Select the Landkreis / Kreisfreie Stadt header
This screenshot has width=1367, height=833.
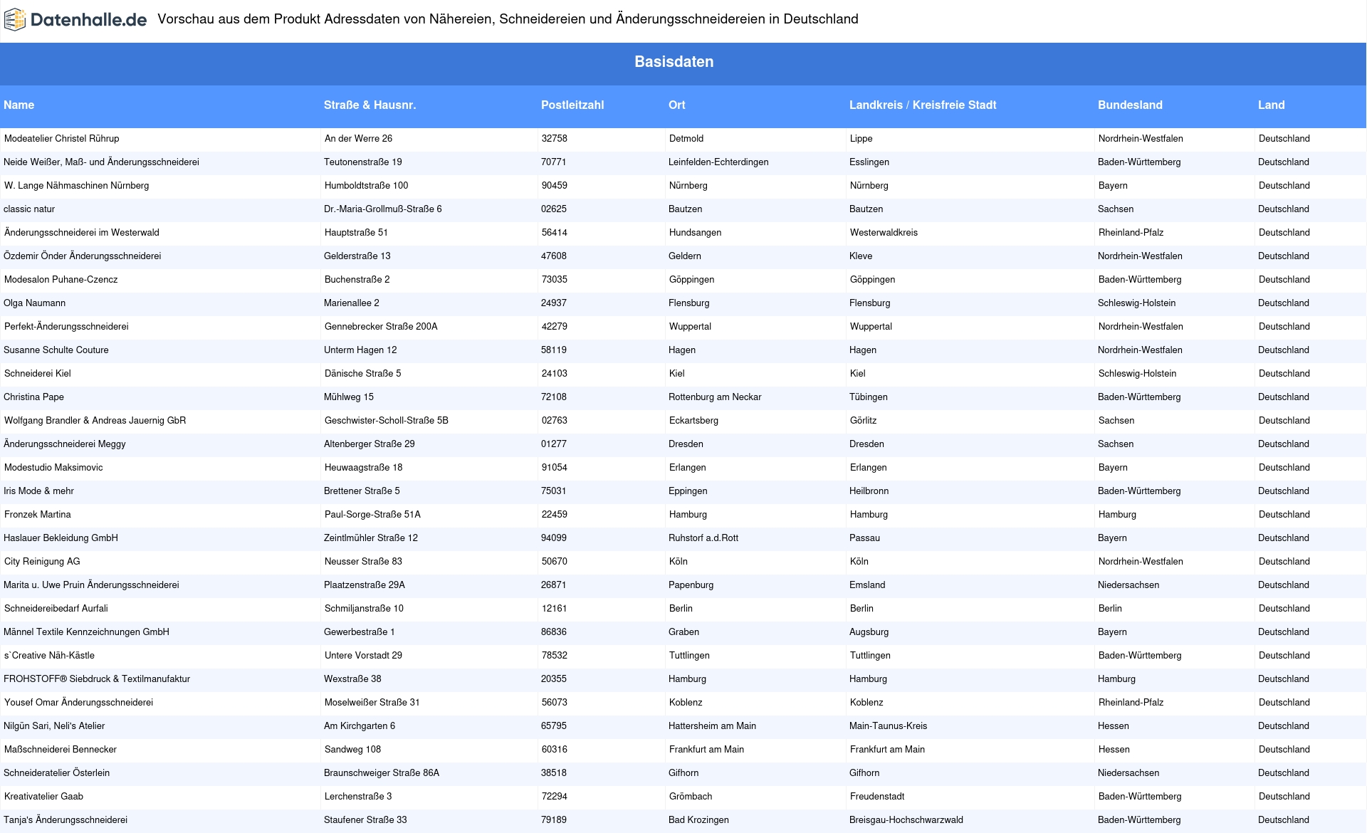(x=923, y=105)
